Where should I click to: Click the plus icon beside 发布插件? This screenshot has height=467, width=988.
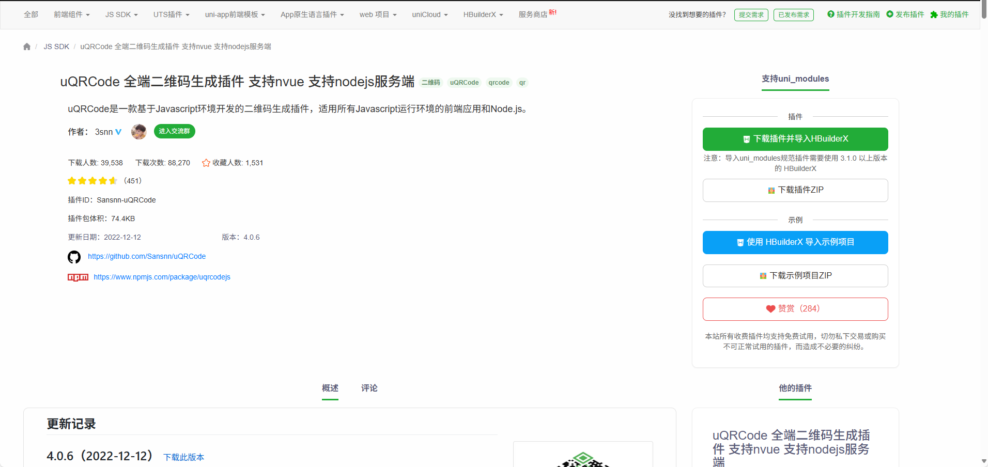pyautogui.click(x=890, y=14)
